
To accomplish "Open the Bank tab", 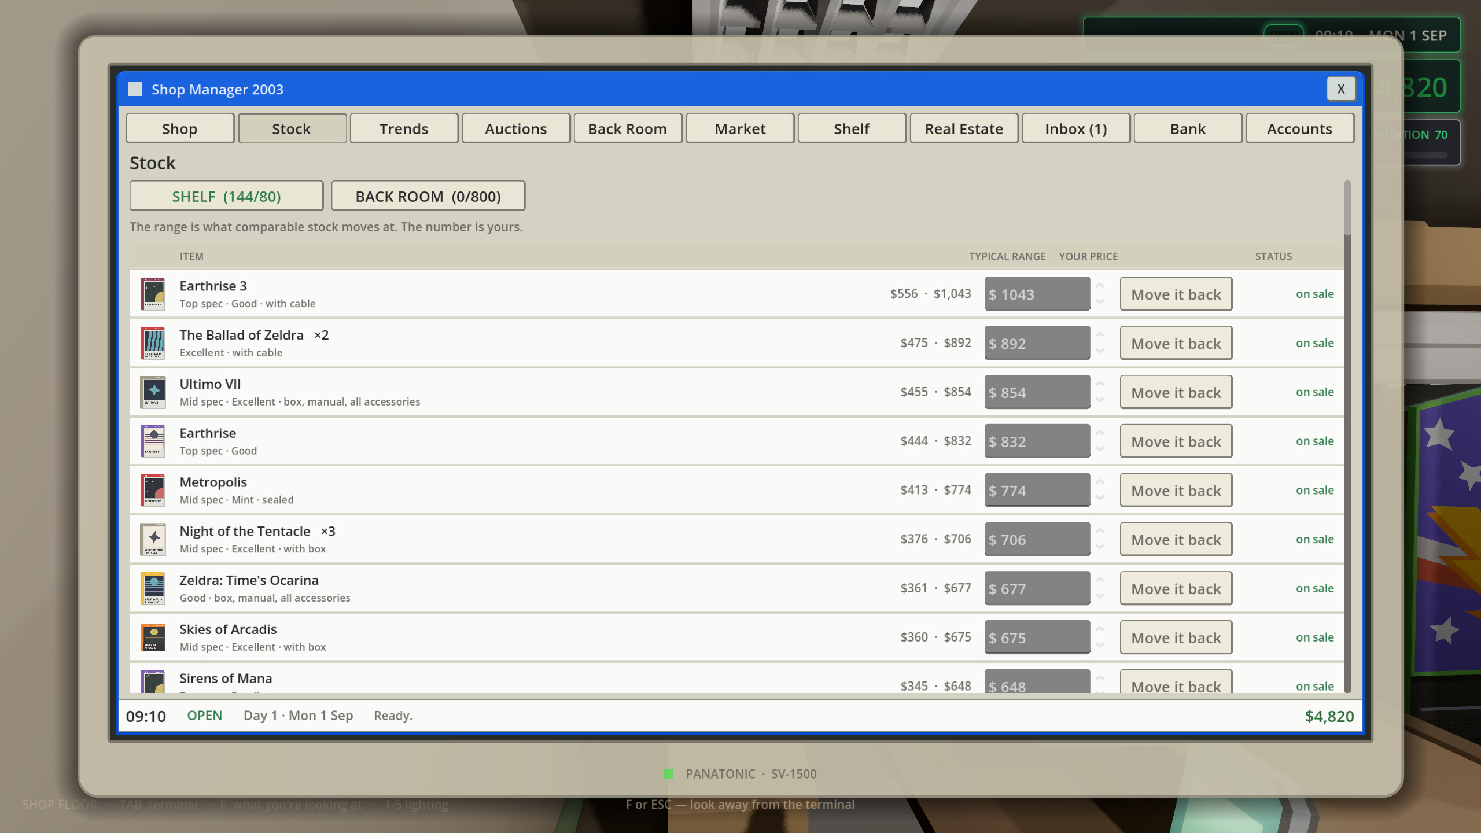I will click(x=1188, y=128).
